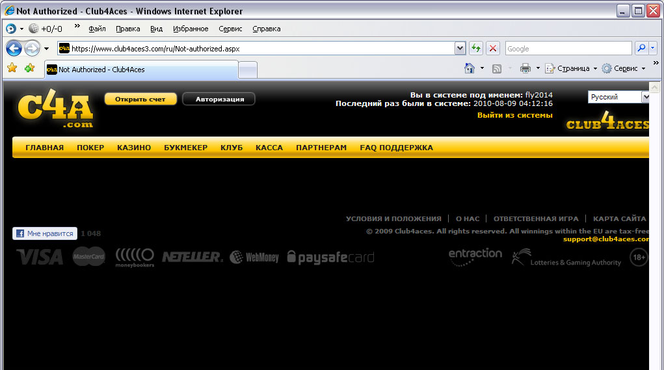Screen dimensions: 664x370
Task: Open ПОКЕР navigation item
Action: [x=90, y=148]
